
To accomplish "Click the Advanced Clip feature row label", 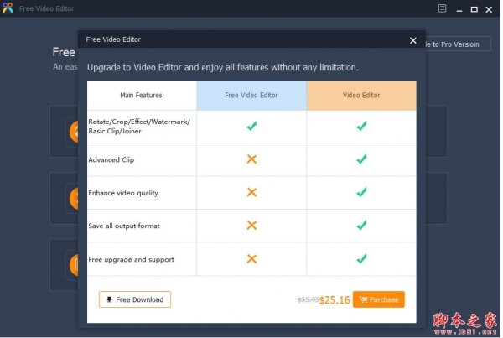I will click(x=111, y=160).
